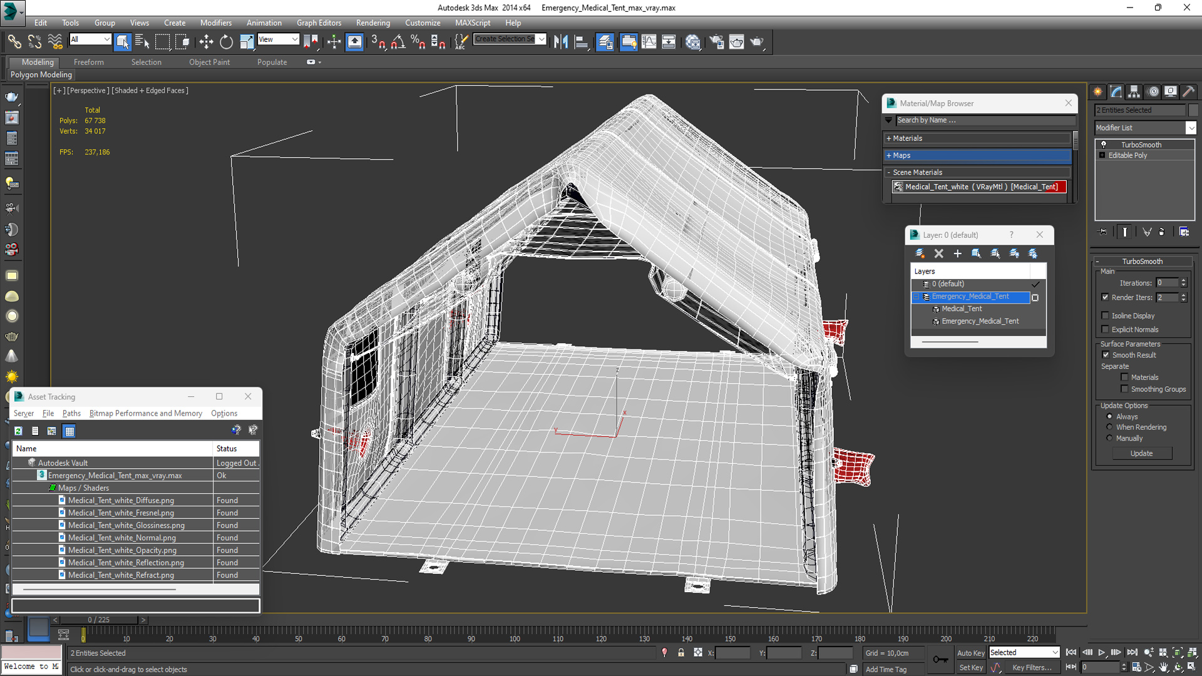Select the Move tool in toolbar
This screenshot has height=676, width=1202.
coord(206,42)
